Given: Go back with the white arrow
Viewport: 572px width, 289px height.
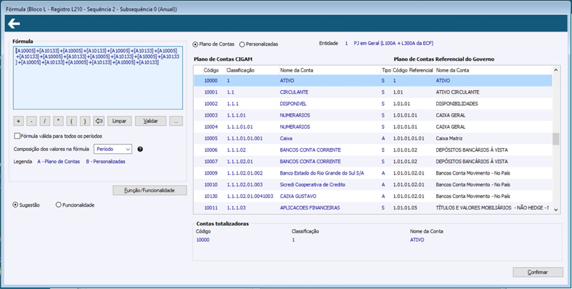Looking at the screenshot, I should pos(14,24).
